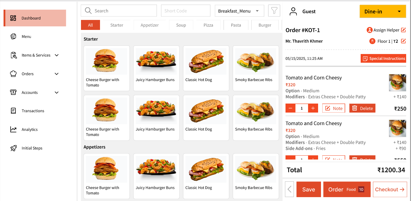
Task: Click the Assign Helper edit icon
Action: pyautogui.click(x=403, y=30)
